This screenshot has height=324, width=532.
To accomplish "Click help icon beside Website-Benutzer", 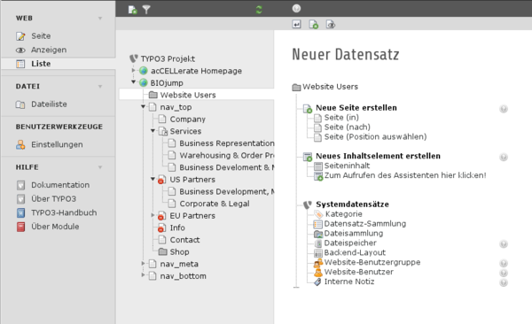I will point(504,274).
